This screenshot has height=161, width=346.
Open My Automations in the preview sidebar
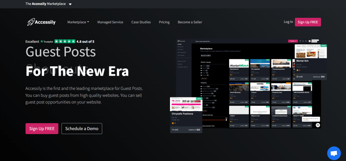click(182, 52)
